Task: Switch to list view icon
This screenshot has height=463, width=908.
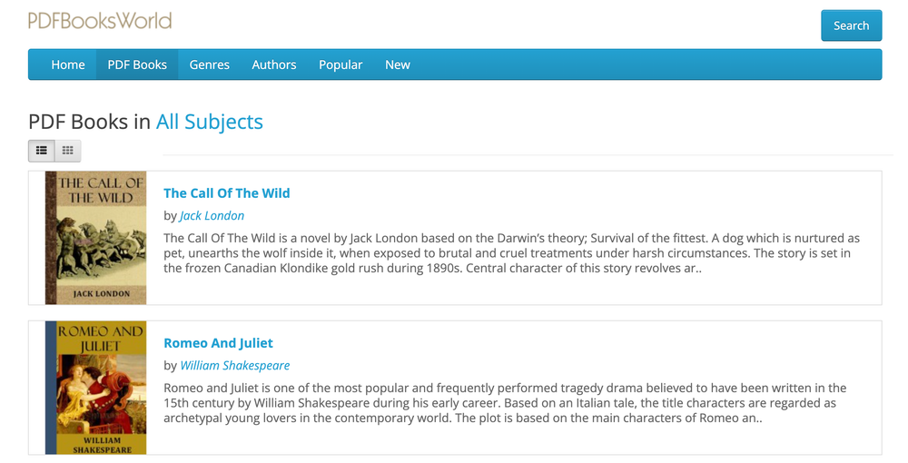Action: click(x=42, y=151)
